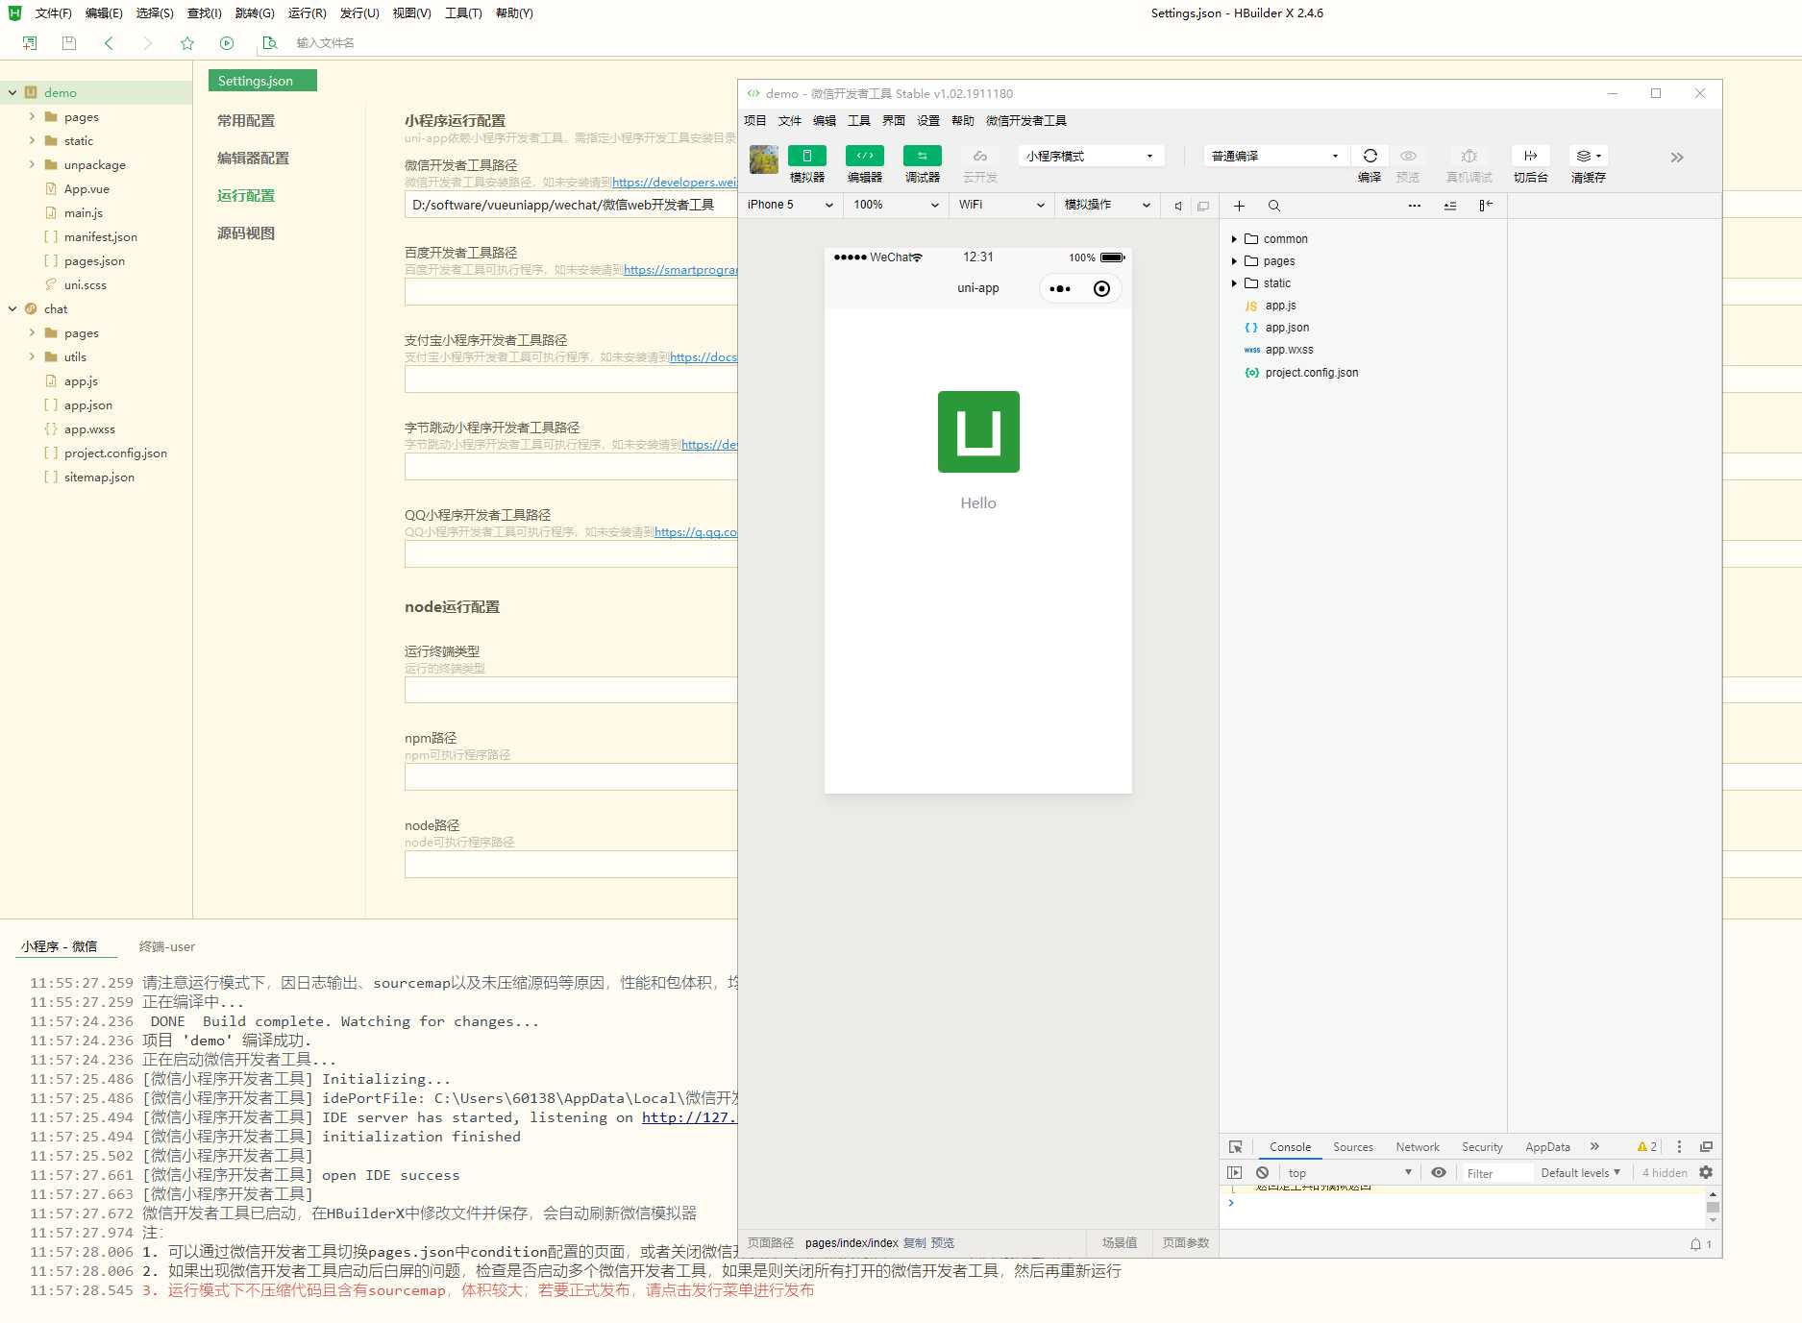Toggle the 模拟器 simulator button

point(807,156)
